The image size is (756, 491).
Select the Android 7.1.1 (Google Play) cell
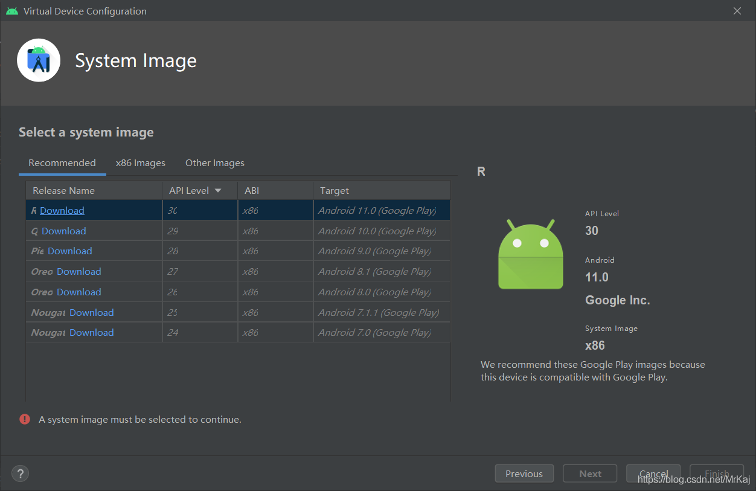[x=382, y=313]
